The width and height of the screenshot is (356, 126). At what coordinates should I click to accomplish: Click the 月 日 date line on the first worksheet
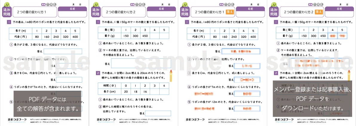[77, 4]
